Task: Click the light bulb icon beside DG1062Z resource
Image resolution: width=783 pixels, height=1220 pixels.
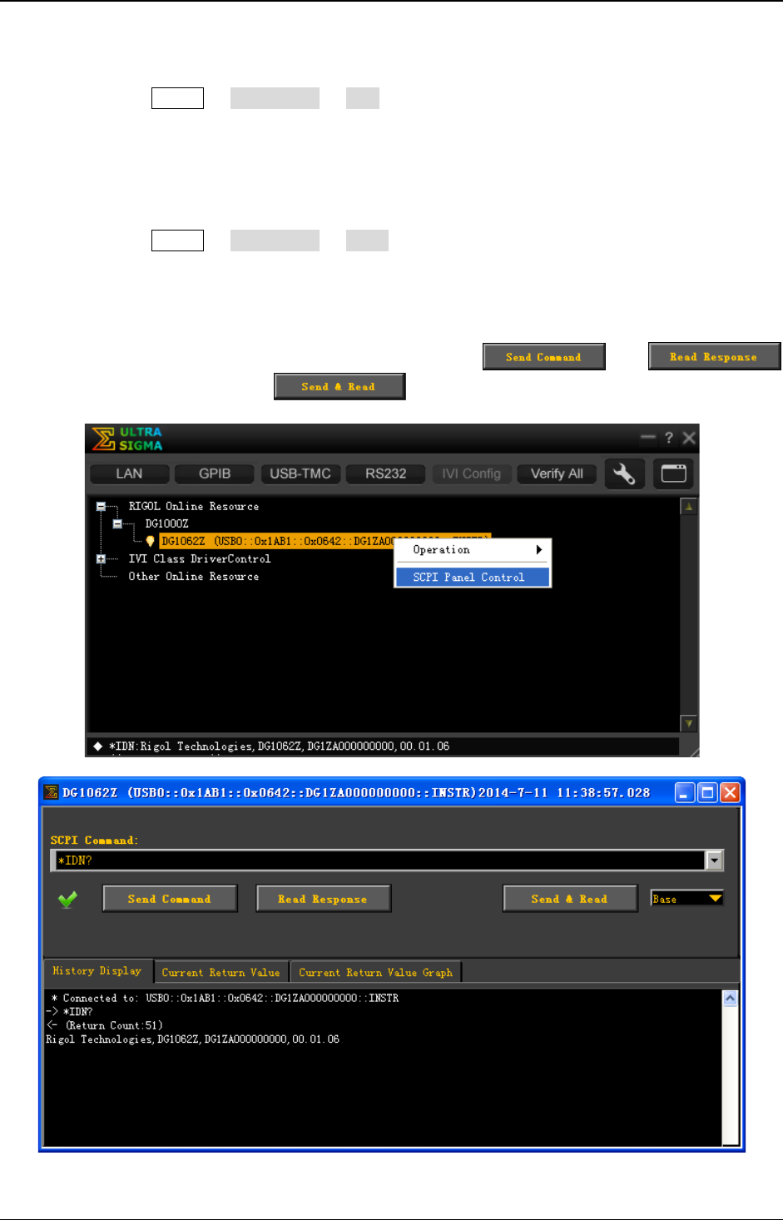Action: (x=151, y=541)
